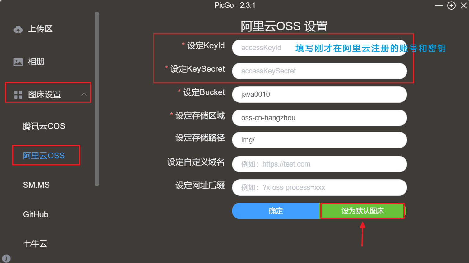The width and height of the screenshot is (469, 263).
Task: Click the 设定存储区域 label
Action: click(200, 116)
